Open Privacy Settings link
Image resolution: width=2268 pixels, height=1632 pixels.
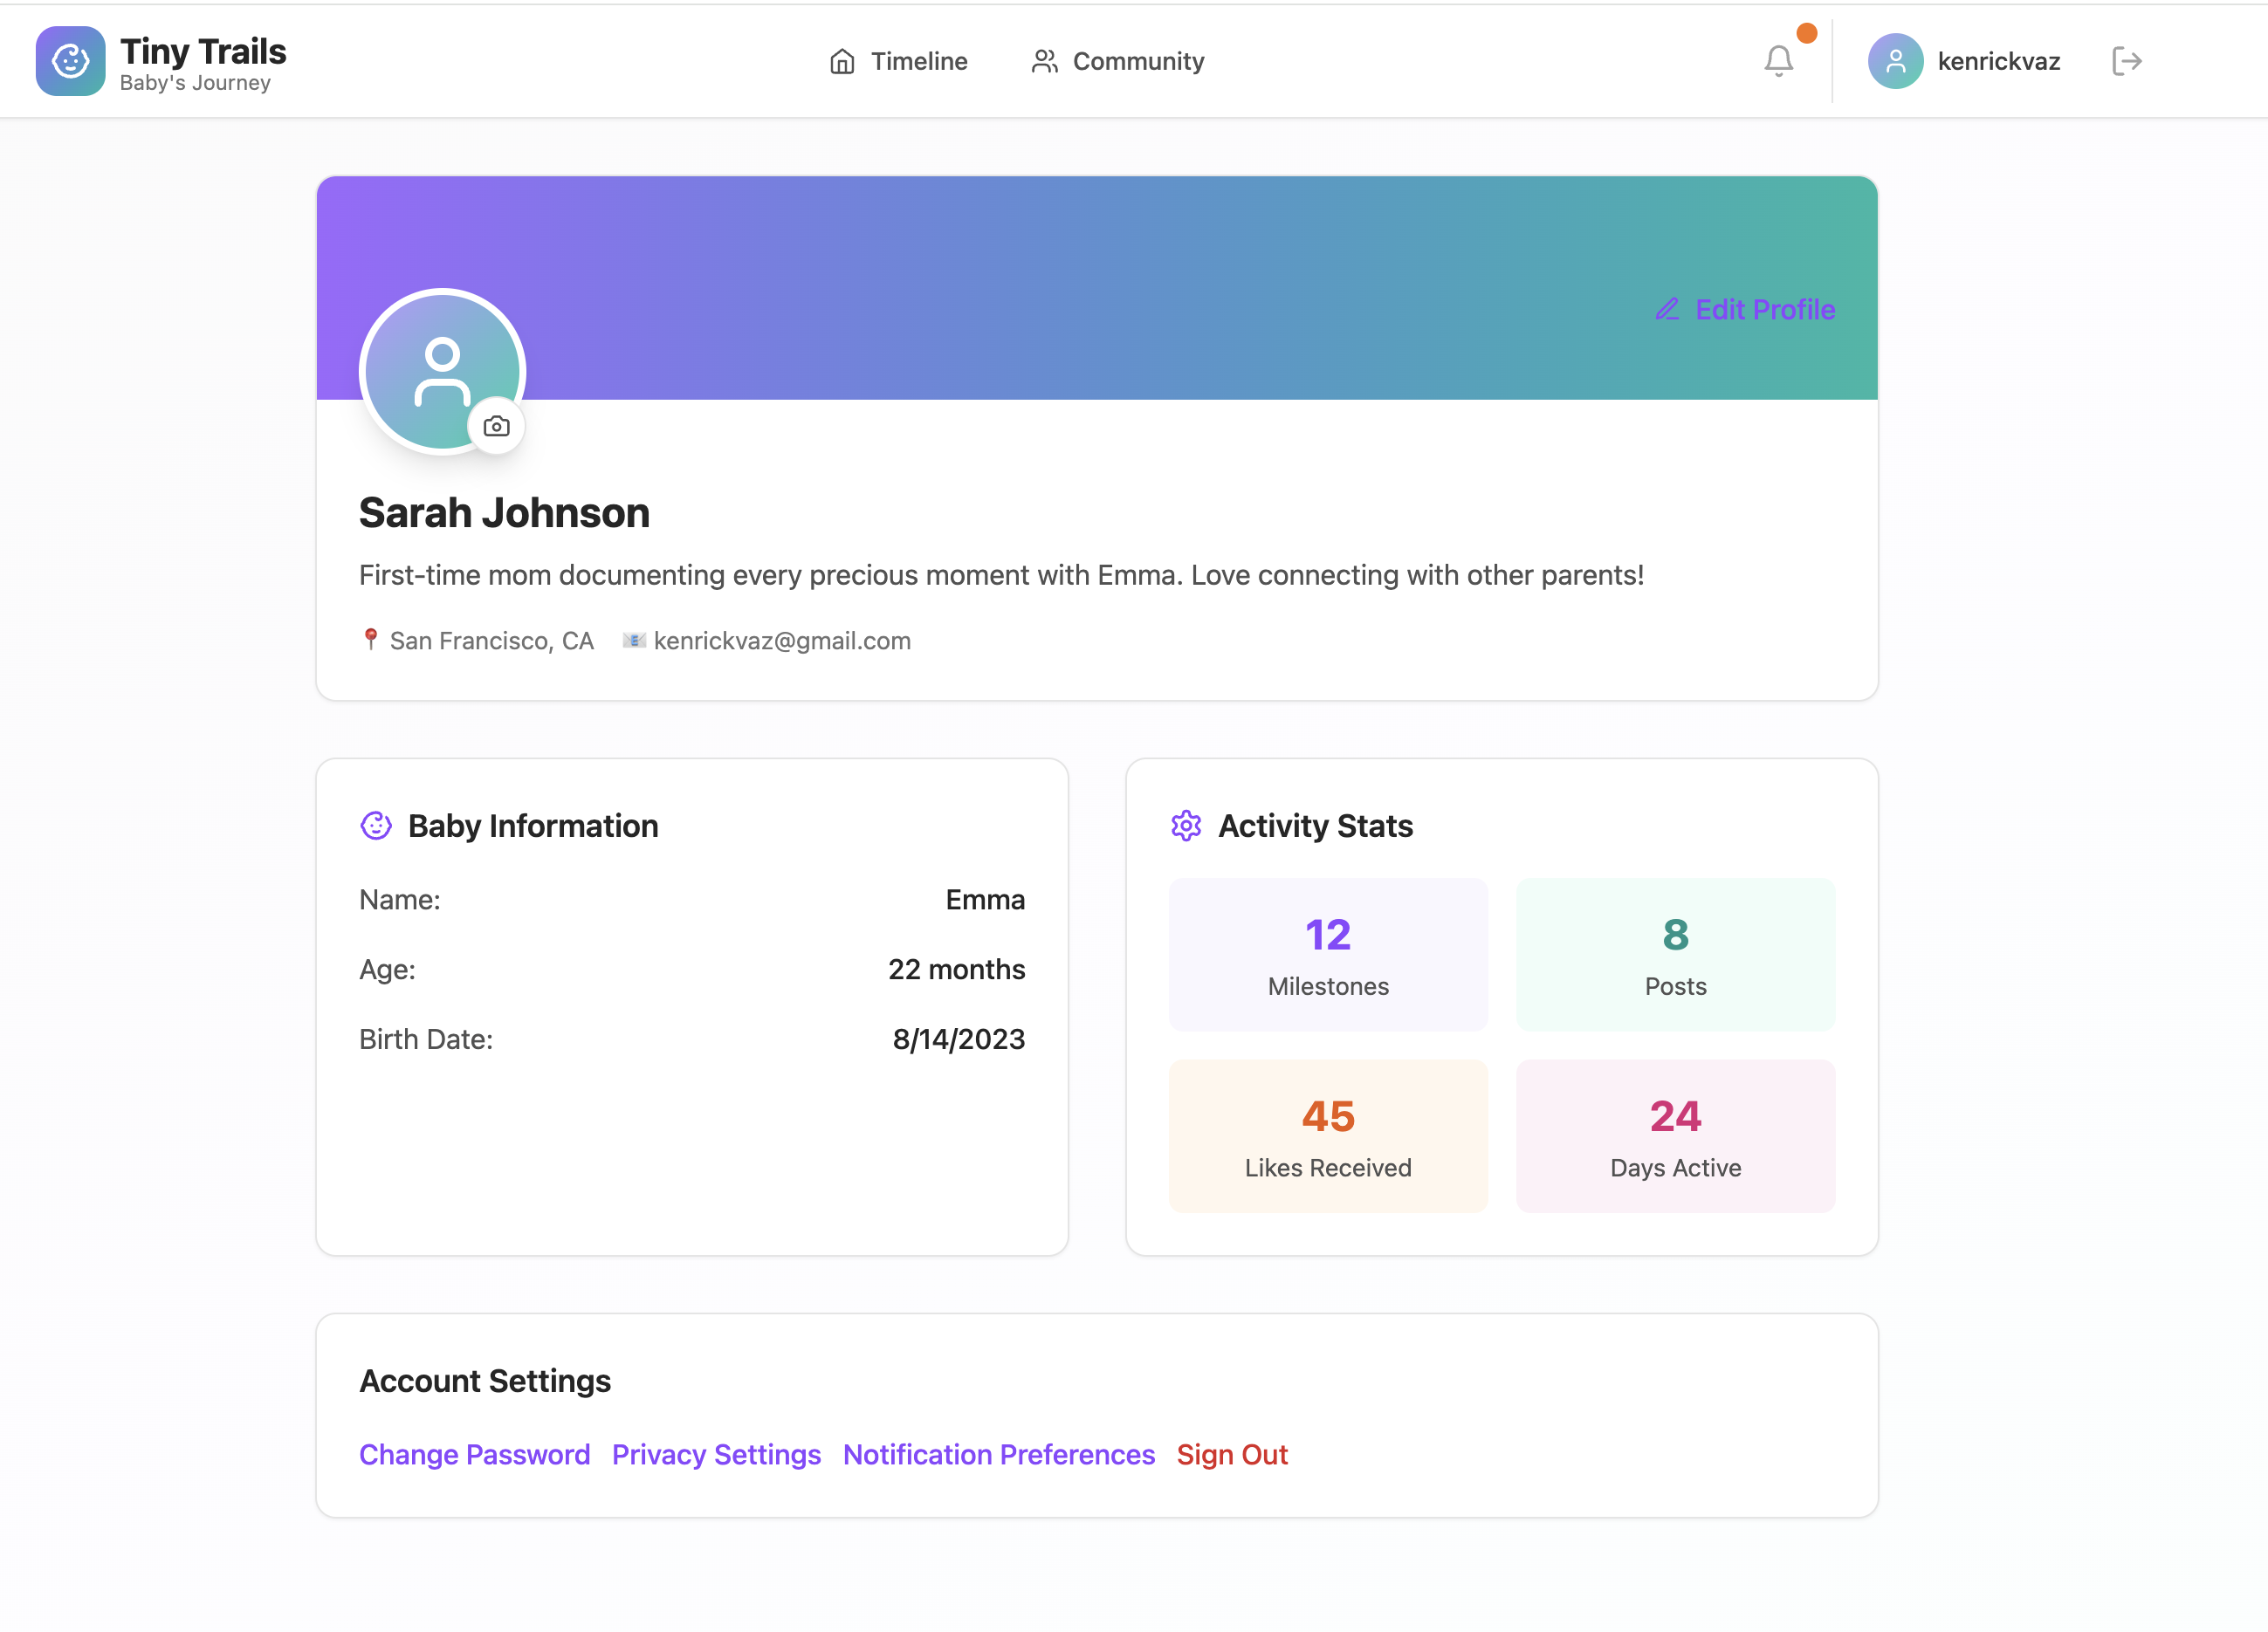(716, 1454)
